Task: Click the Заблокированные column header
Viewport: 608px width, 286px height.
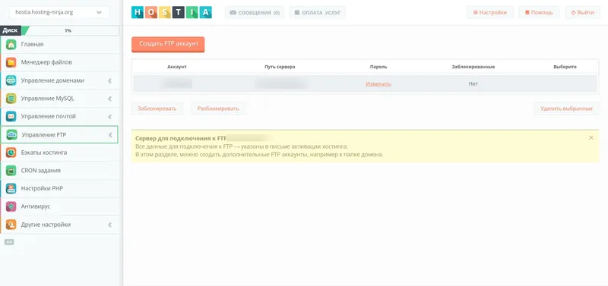Action: pos(473,67)
